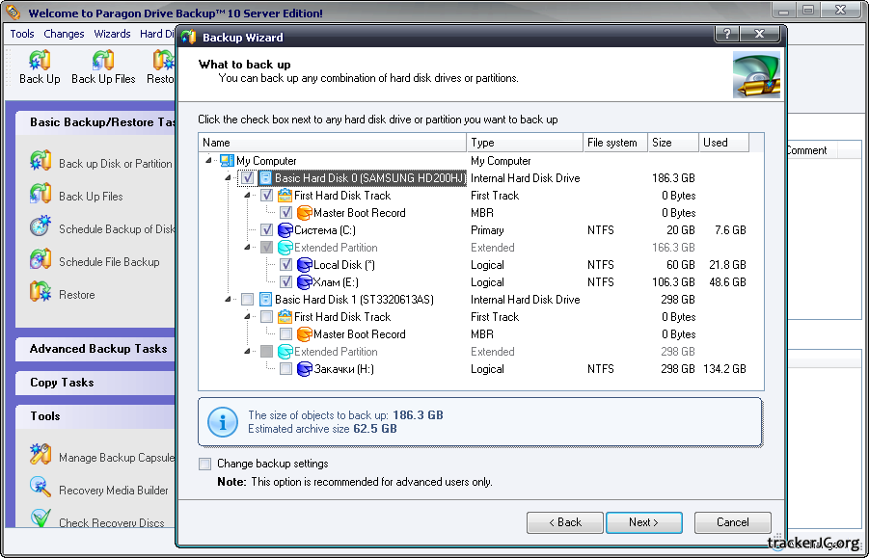
Task: Click the Recovery Media Builder icon
Action: (x=41, y=489)
